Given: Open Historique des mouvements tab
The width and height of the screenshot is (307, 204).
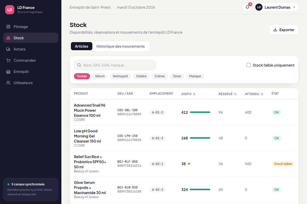Looking at the screenshot, I should (x=120, y=46).
